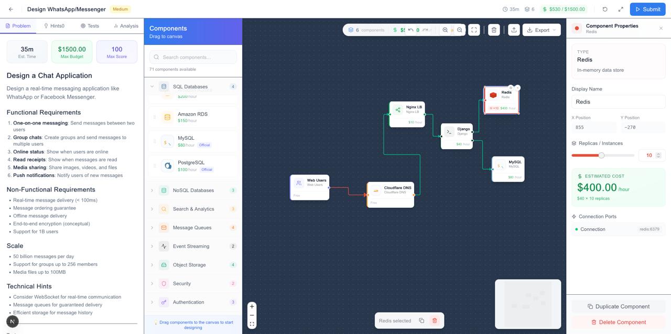Click the canvas minimap thumbnail
Screen dimensions: 671x334
pos(528,304)
